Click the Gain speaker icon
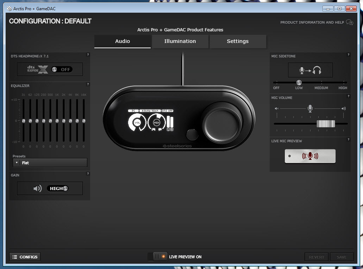The image size is (363, 269). (x=38, y=188)
